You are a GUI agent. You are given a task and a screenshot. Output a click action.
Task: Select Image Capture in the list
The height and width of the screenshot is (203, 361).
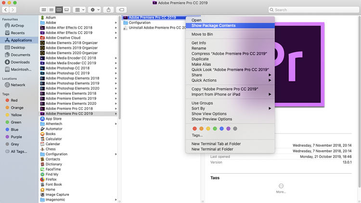[x=57, y=195]
